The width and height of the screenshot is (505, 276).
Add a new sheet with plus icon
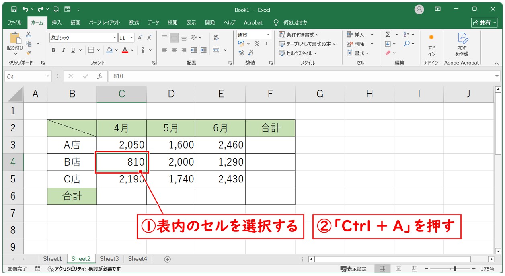(168, 259)
